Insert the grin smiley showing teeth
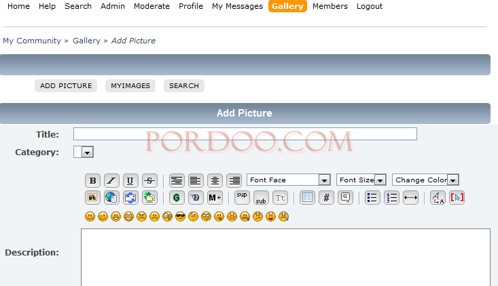The width and height of the screenshot is (498, 286). click(x=128, y=217)
